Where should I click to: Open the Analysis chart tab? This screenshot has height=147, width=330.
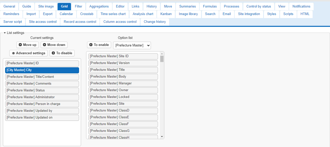click(x=143, y=14)
